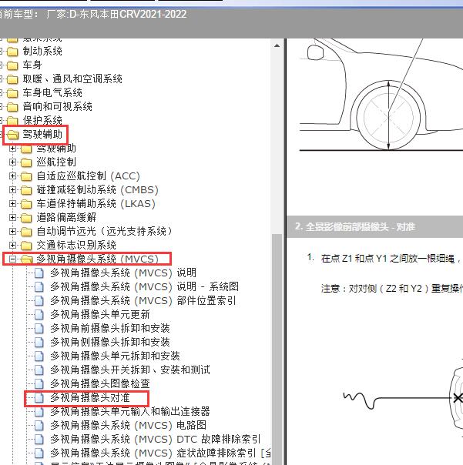Click the tree panel vertical scrollbar thumb
This screenshot has height=465, width=463.
point(277,350)
